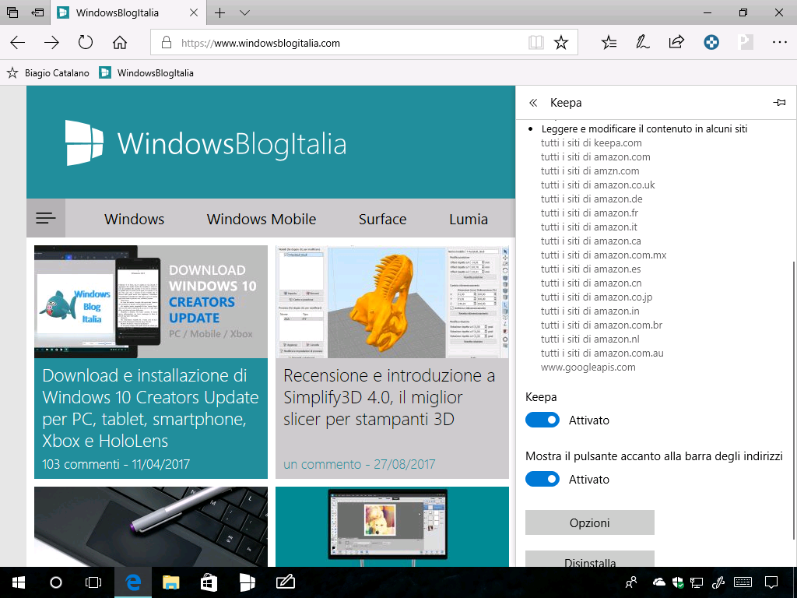Open Simplify3D 4.0 review article title
This screenshot has height=598, width=797.
coord(389,397)
